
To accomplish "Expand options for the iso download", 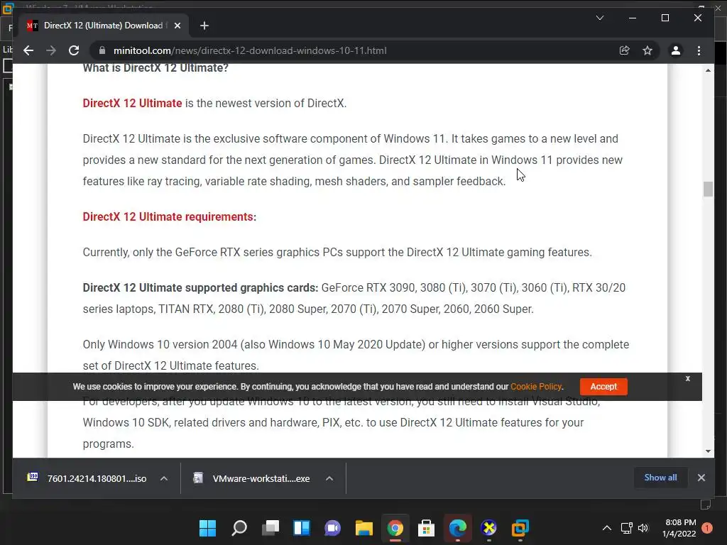I will [164, 478].
